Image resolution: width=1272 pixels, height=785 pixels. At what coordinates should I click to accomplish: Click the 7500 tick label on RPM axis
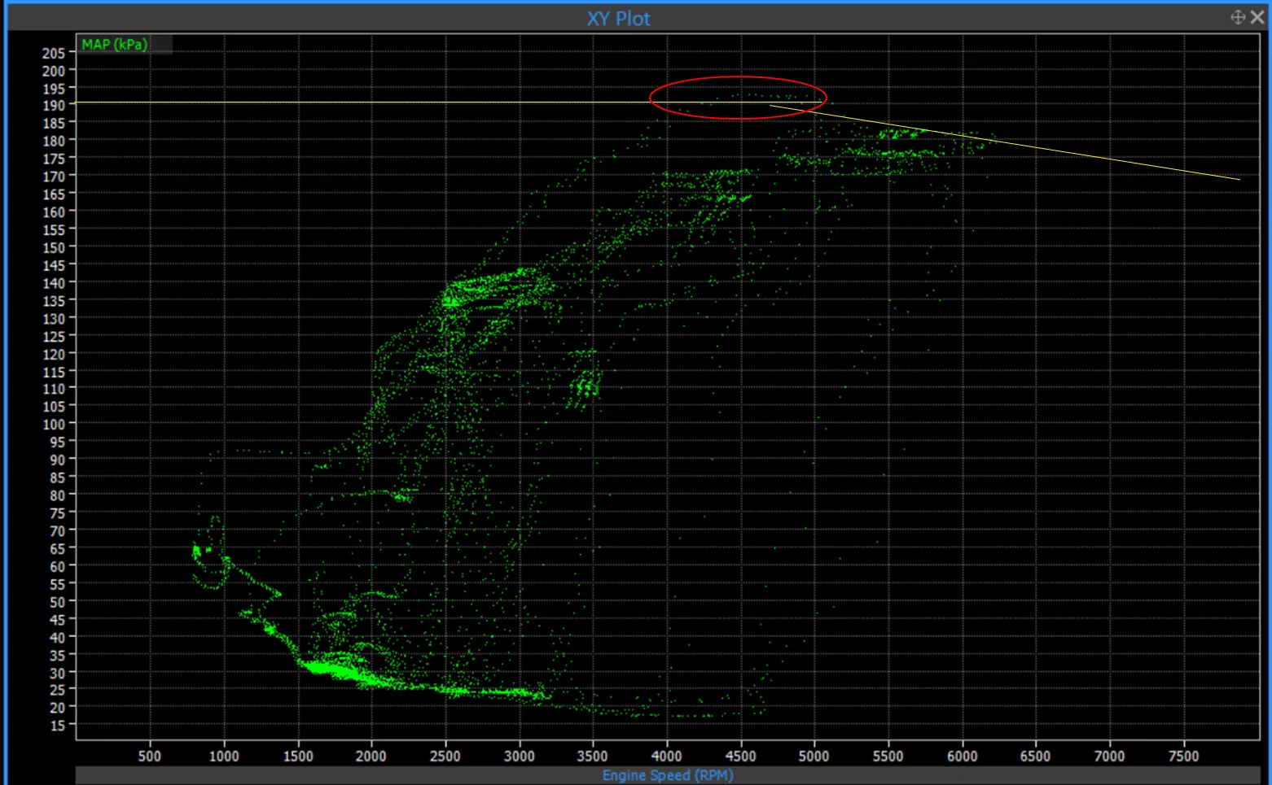point(1183,757)
